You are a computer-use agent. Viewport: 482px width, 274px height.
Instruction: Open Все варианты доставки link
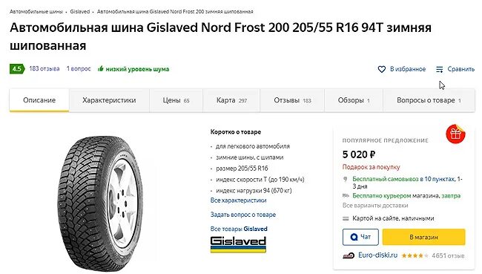(375, 206)
